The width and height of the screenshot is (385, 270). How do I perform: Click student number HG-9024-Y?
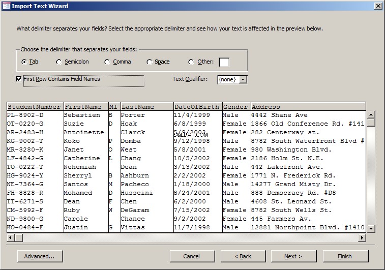coord(25,175)
